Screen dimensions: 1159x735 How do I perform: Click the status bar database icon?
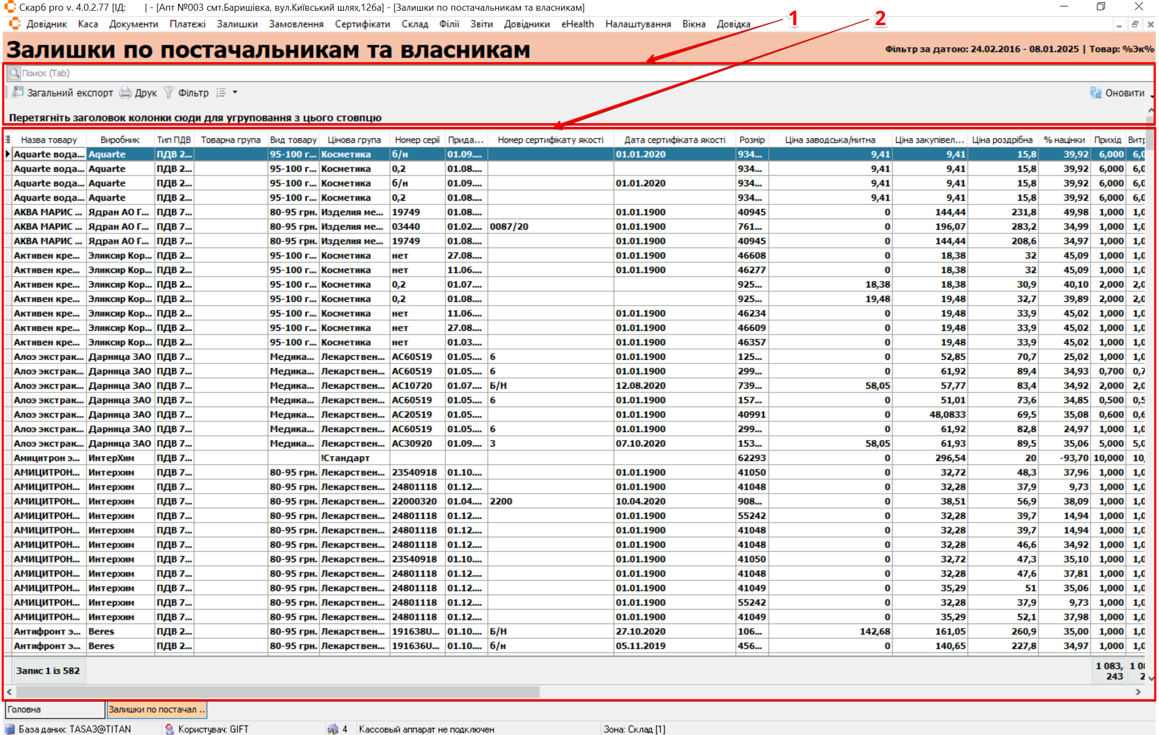click(10, 729)
